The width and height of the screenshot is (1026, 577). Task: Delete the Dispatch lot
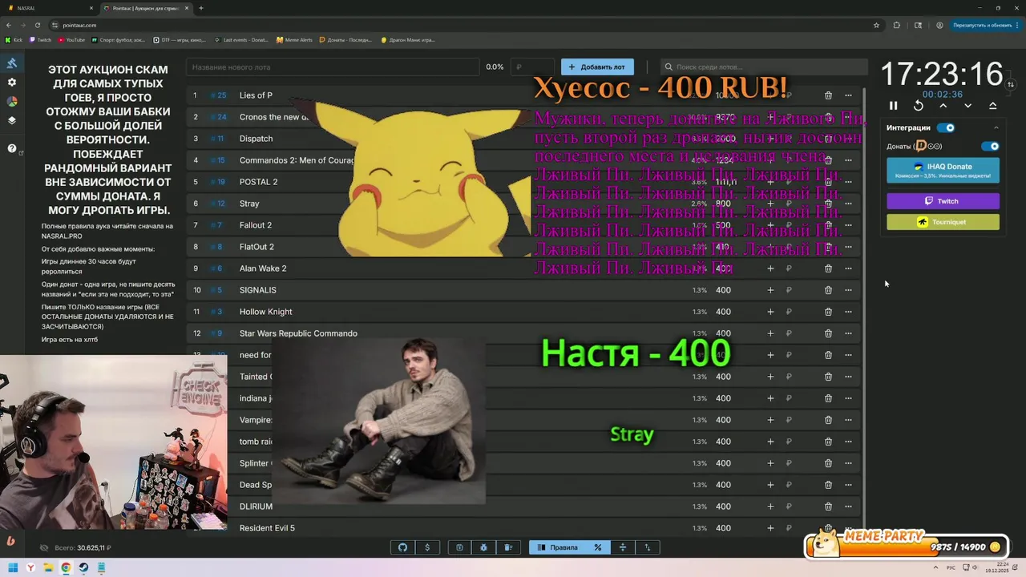click(x=828, y=139)
